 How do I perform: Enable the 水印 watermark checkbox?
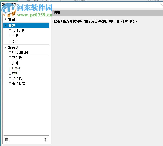[10, 41]
